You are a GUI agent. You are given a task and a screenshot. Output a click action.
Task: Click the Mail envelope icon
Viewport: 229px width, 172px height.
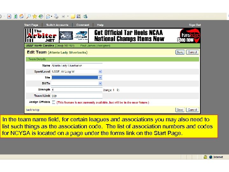pos(48,16)
